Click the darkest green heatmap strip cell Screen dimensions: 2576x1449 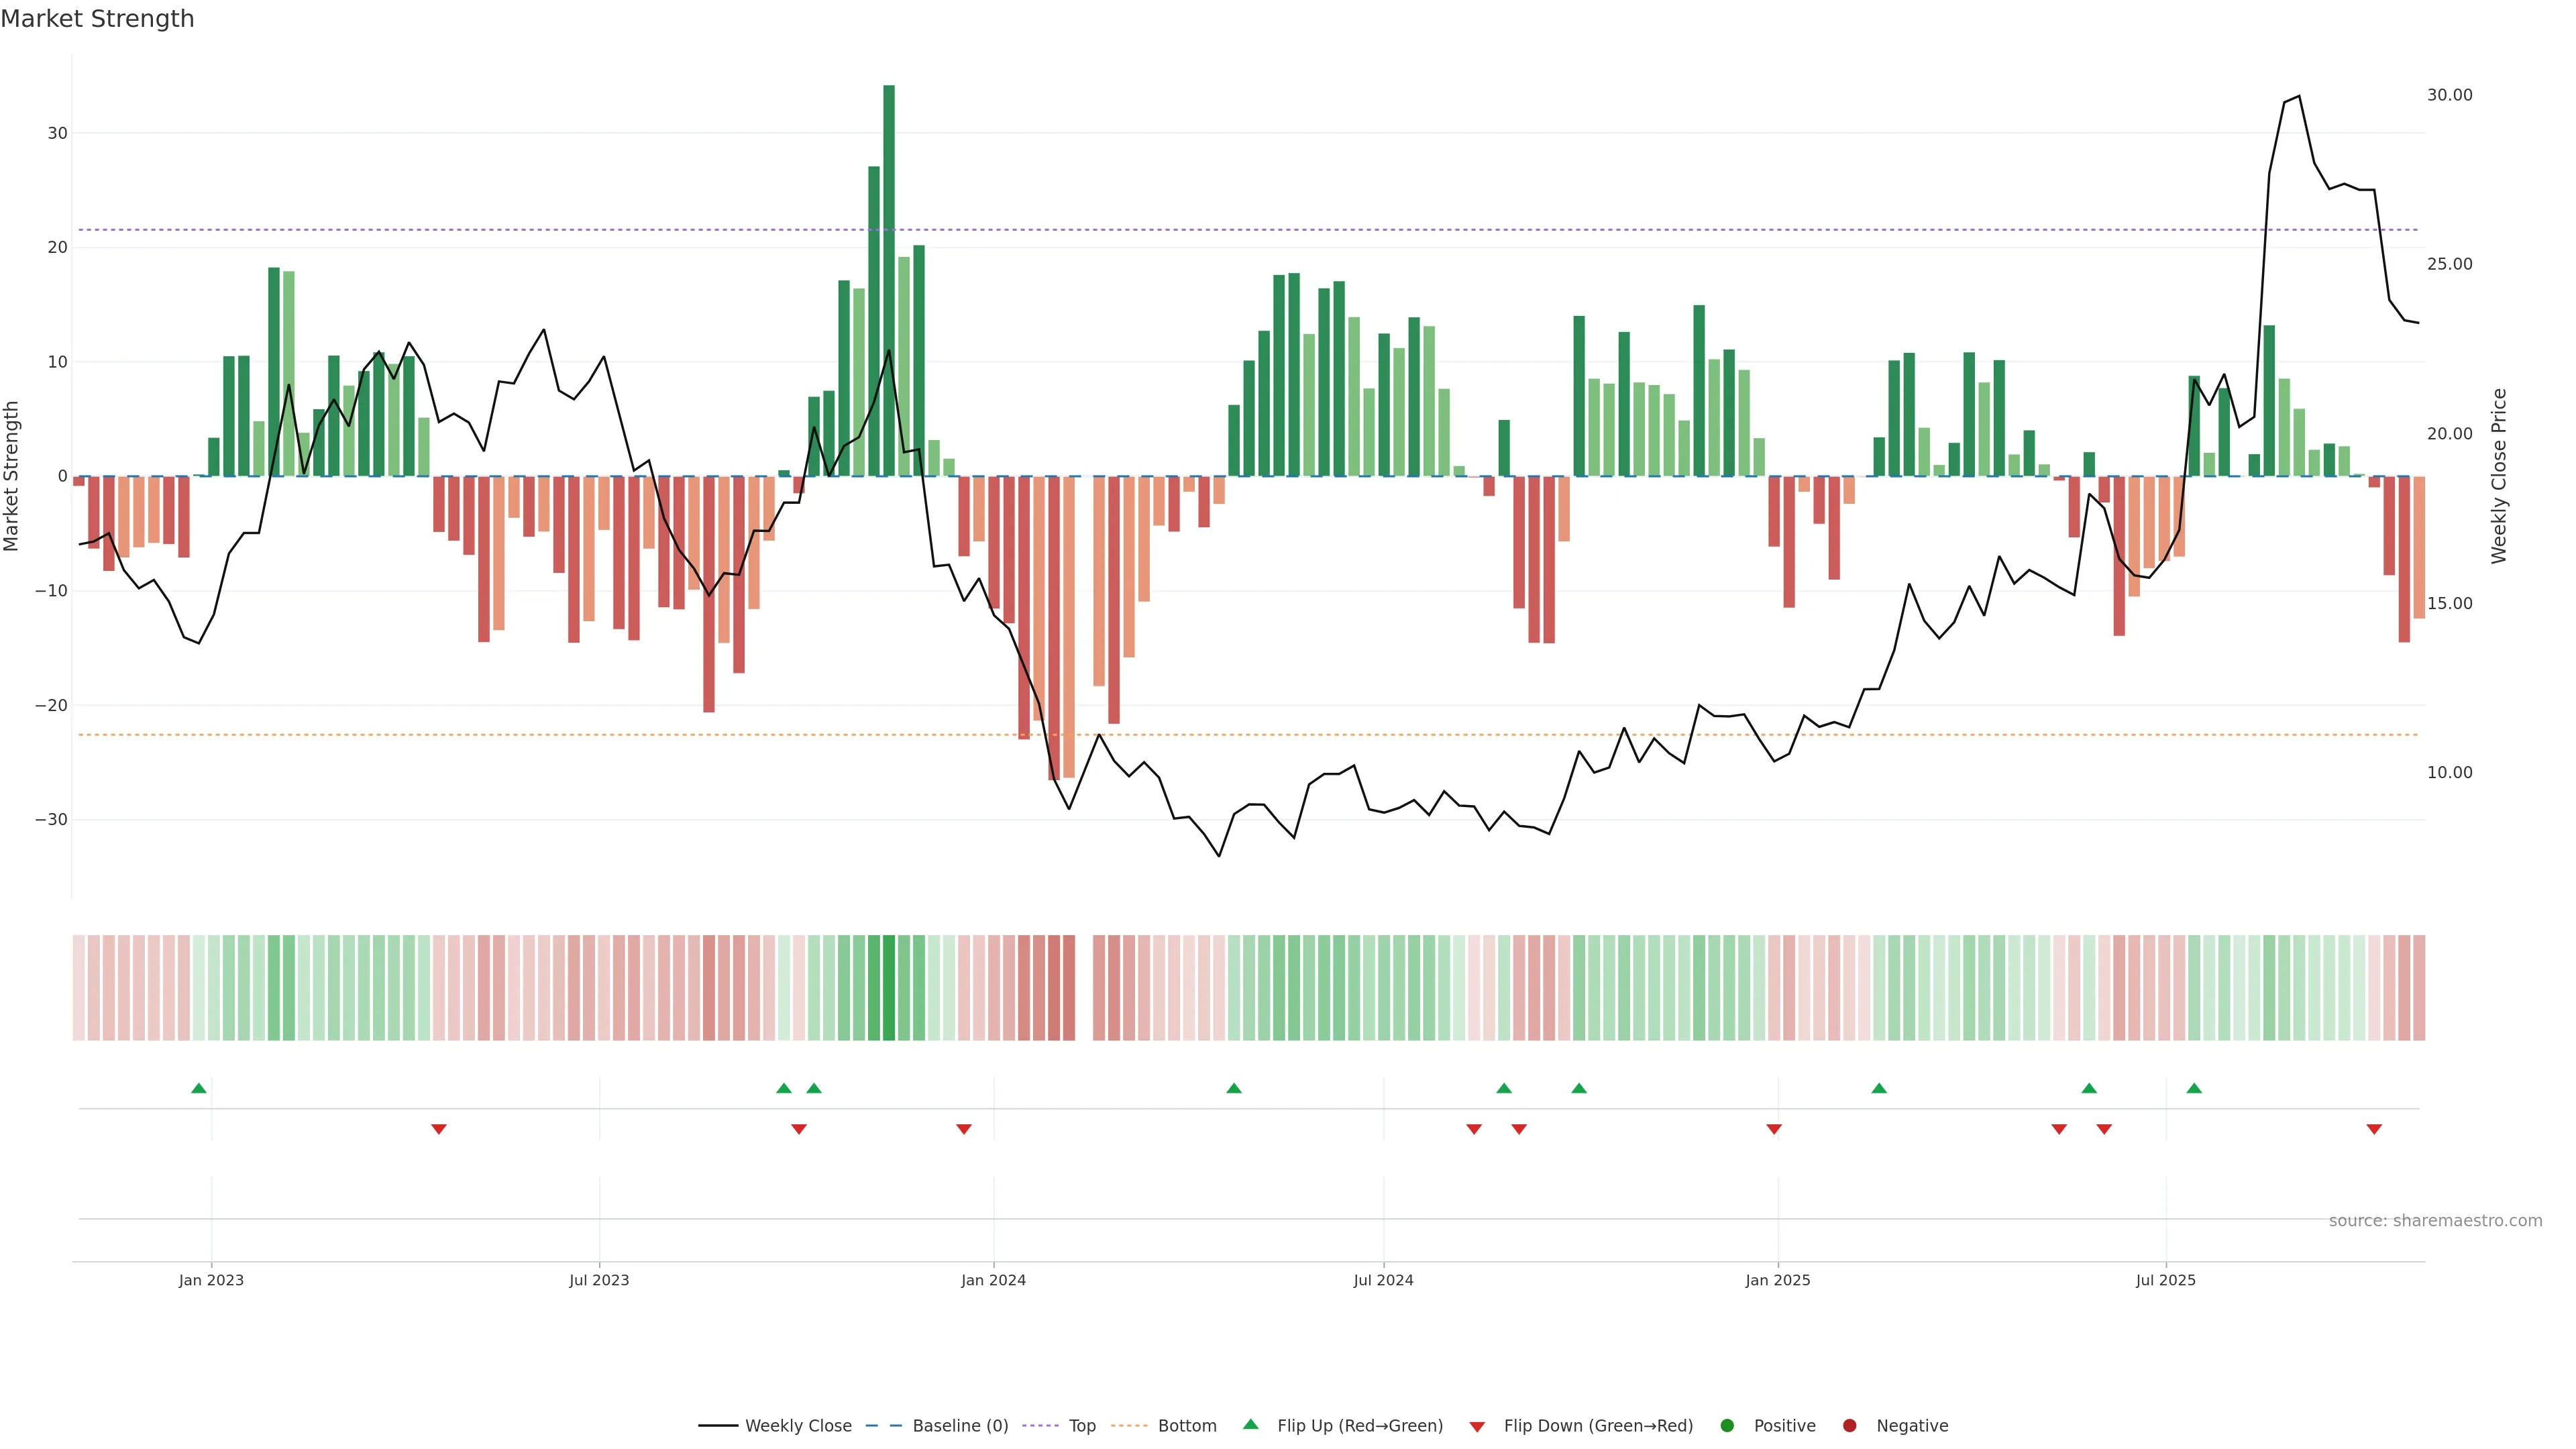[889, 987]
